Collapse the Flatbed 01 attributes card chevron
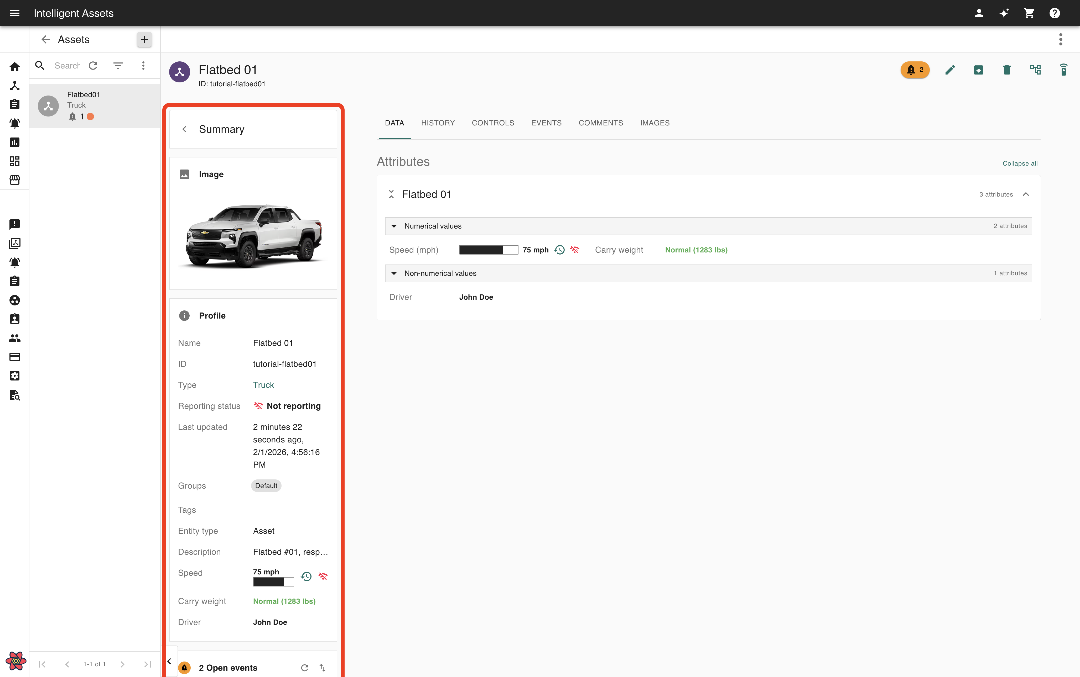 [x=1025, y=194]
